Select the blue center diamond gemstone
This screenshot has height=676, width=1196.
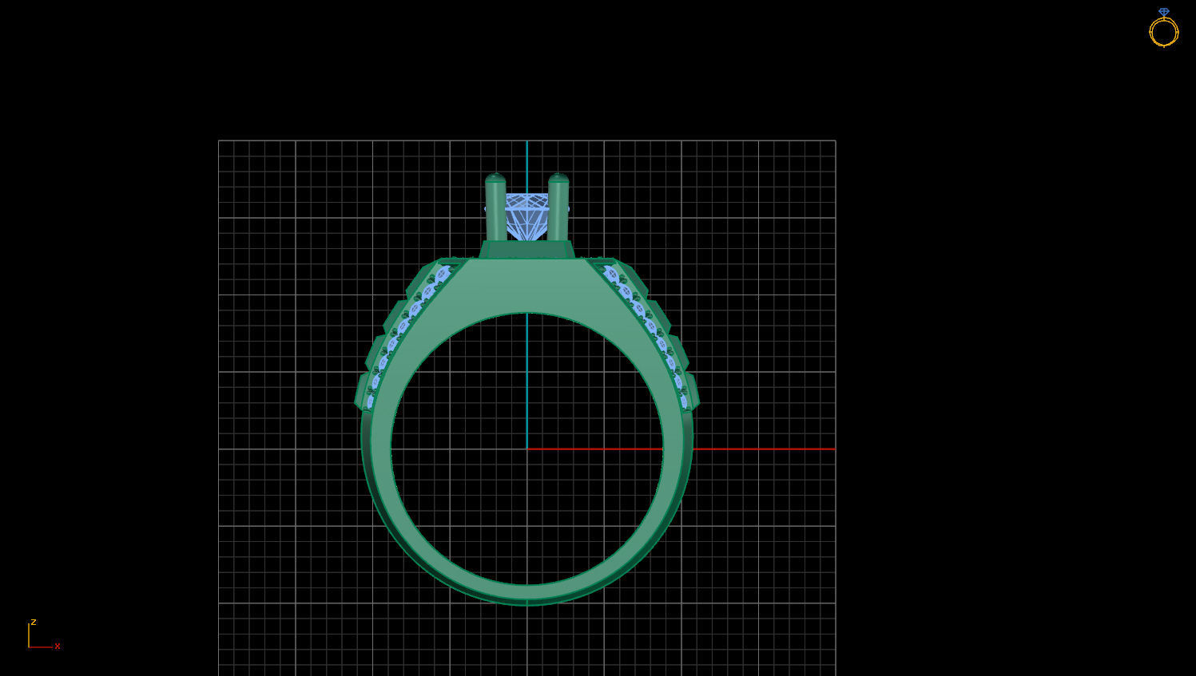pos(526,216)
